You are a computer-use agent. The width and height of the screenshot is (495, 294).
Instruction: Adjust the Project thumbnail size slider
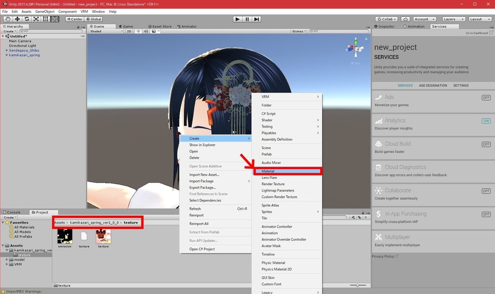click(358, 285)
